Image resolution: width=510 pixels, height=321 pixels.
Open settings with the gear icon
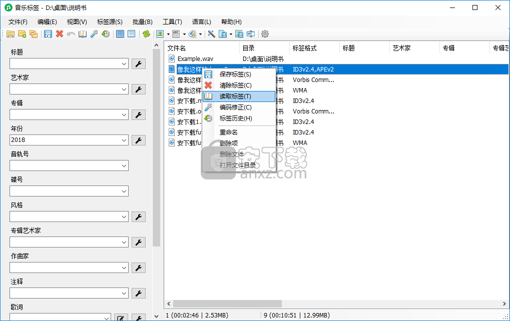265,34
